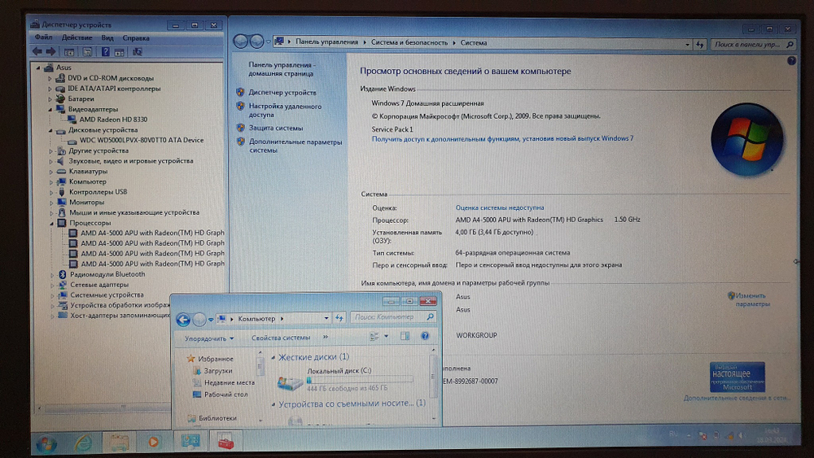This screenshot has height=458, width=814.
Task: Click Back button in Компьютер window
Action: (x=182, y=320)
